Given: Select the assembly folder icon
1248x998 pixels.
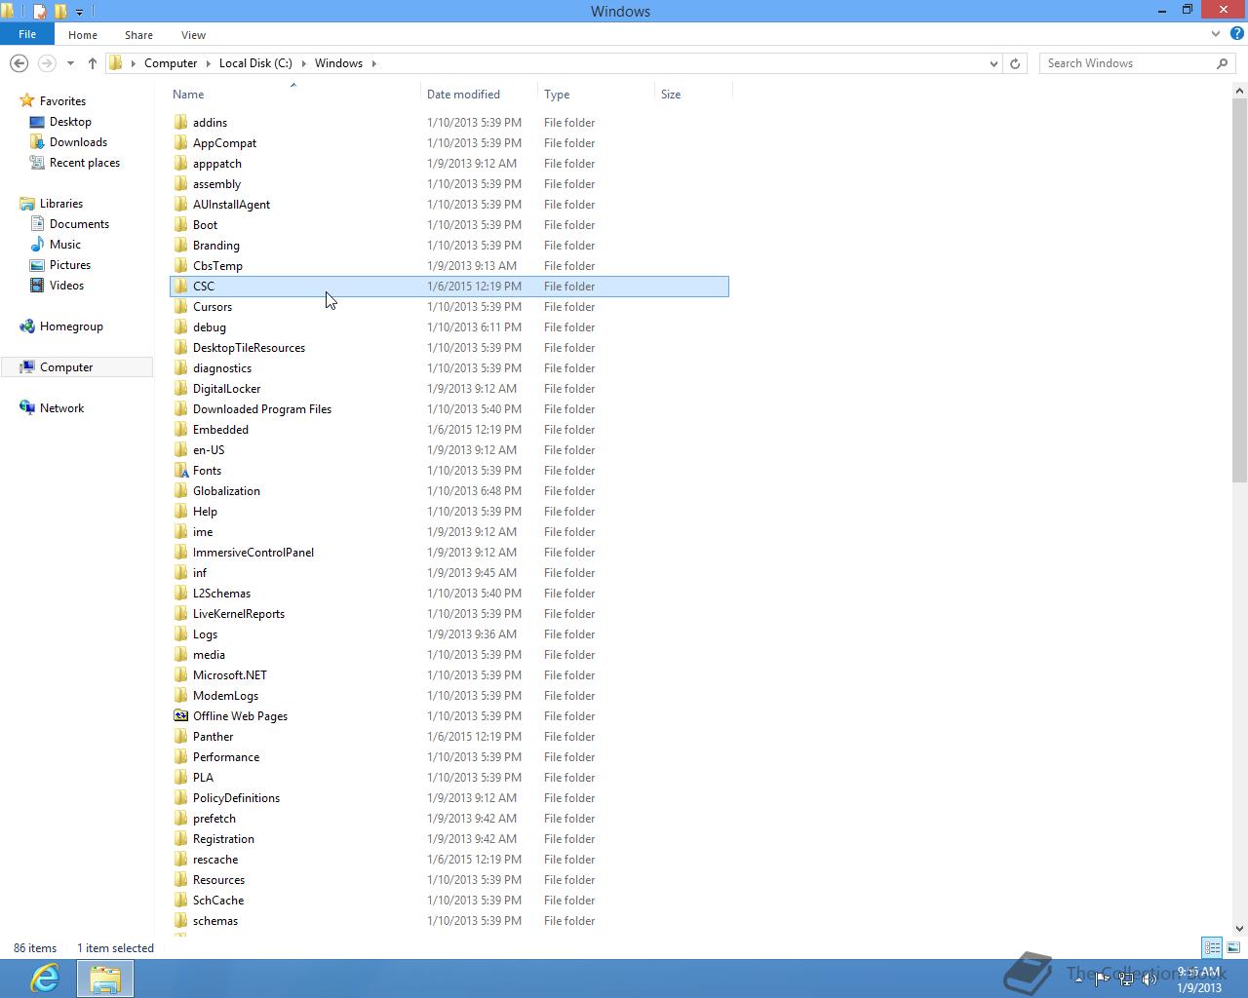Looking at the screenshot, I should [180, 184].
